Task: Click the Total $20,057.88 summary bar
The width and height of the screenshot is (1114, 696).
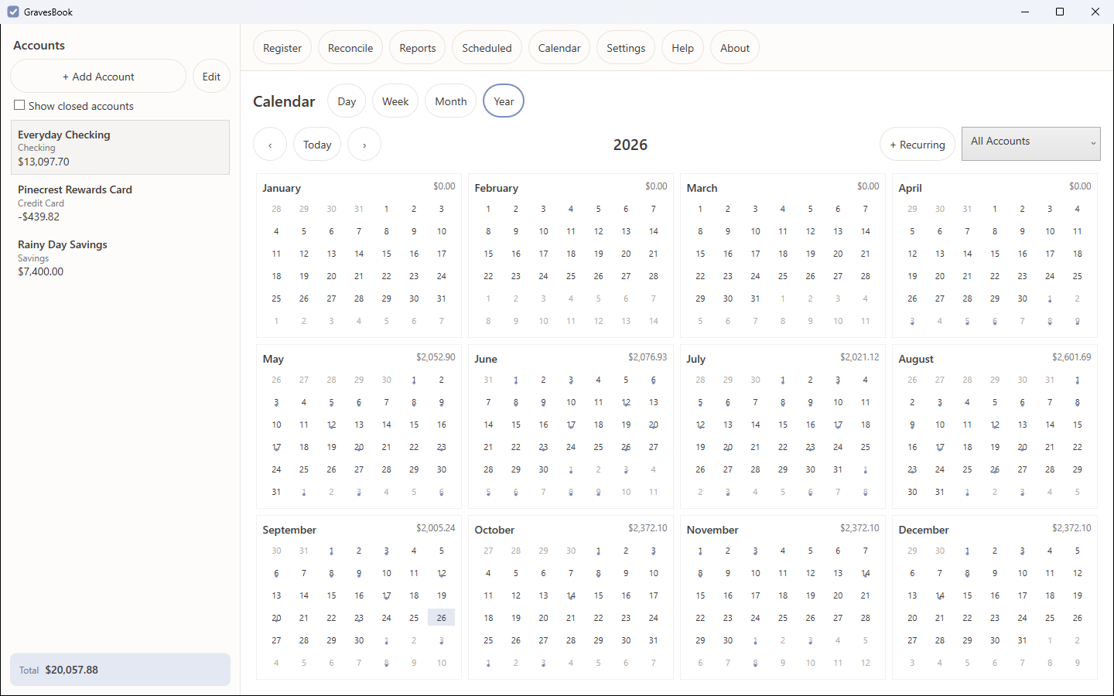Action: [x=120, y=670]
